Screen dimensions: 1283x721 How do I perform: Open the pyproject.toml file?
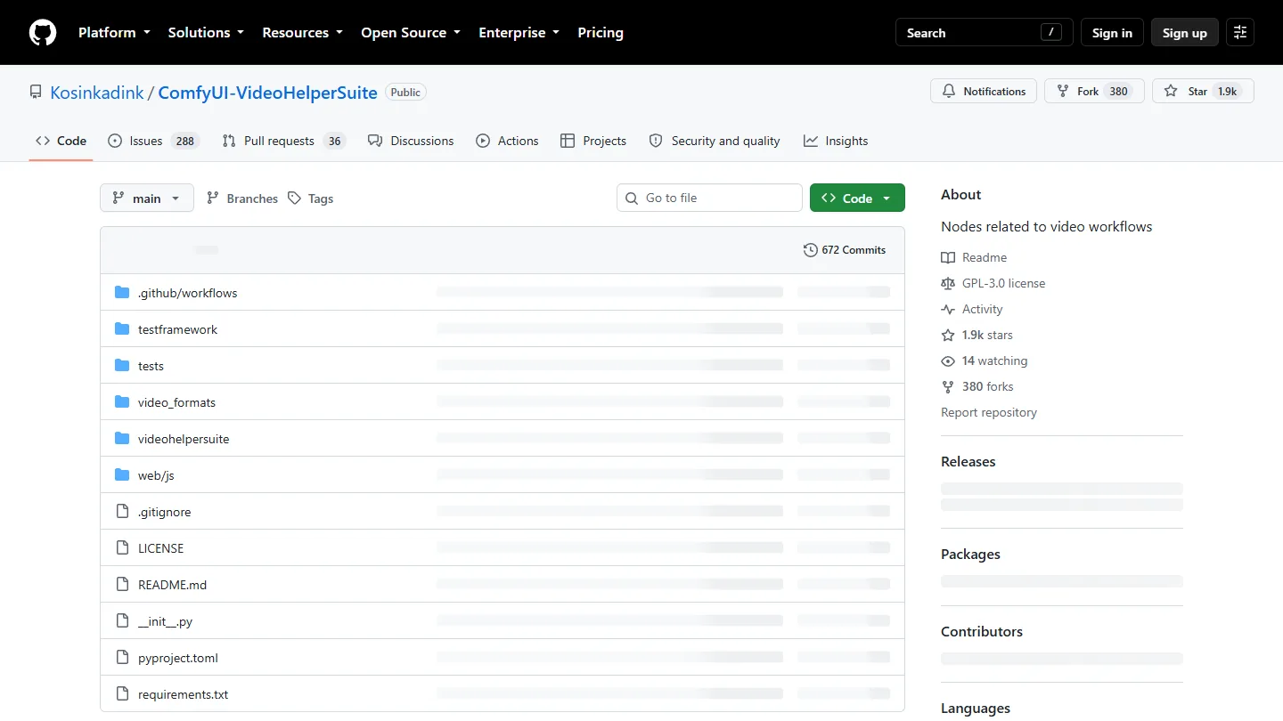click(x=178, y=658)
